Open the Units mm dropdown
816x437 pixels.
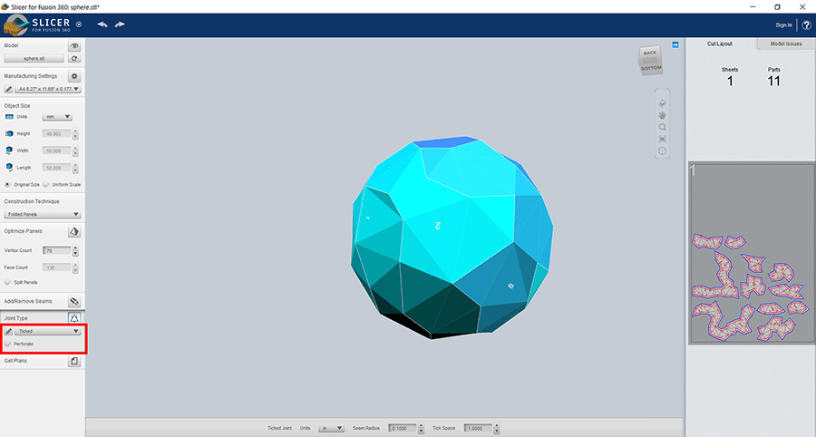point(57,117)
